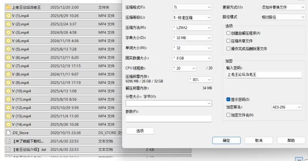Tick 操作完成后删除源文件 checkbox
Screen dimensions: 308x161
pos(228,49)
